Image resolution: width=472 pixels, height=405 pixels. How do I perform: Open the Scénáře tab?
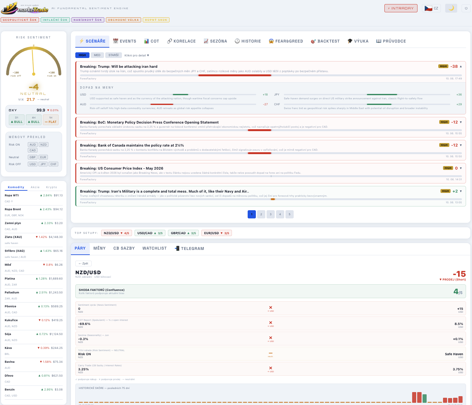click(92, 41)
